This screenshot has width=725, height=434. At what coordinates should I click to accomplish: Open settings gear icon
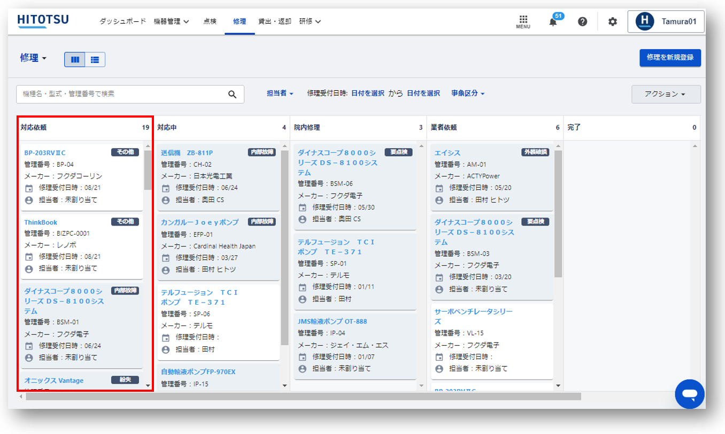coord(613,21)
